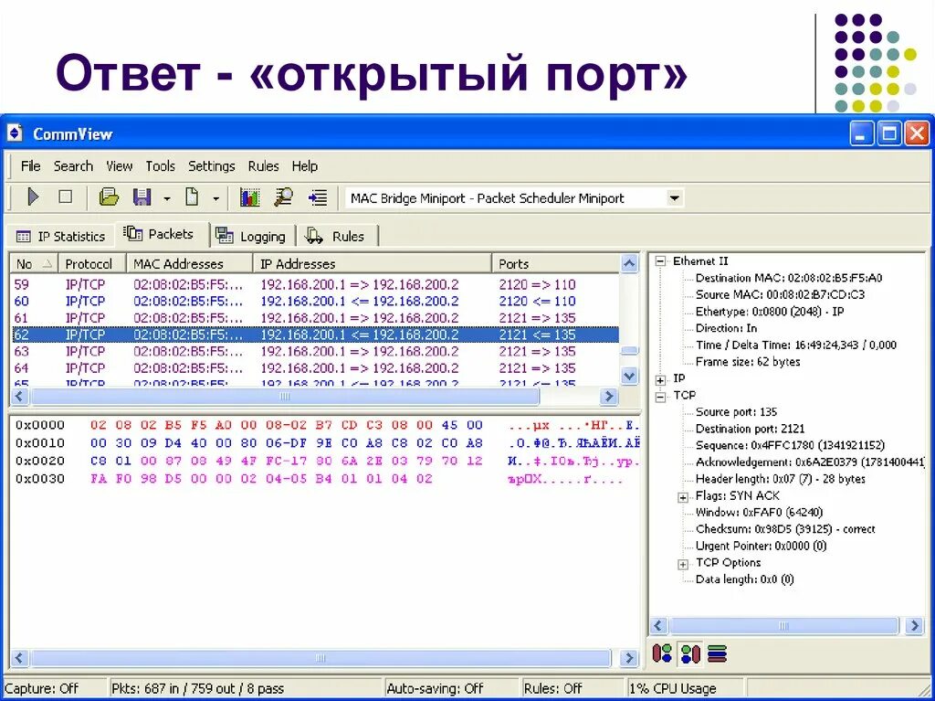Screen dimensions: 935x701
Task: Open save options dropdown arrow beside floppy
Action: [167, 198]
